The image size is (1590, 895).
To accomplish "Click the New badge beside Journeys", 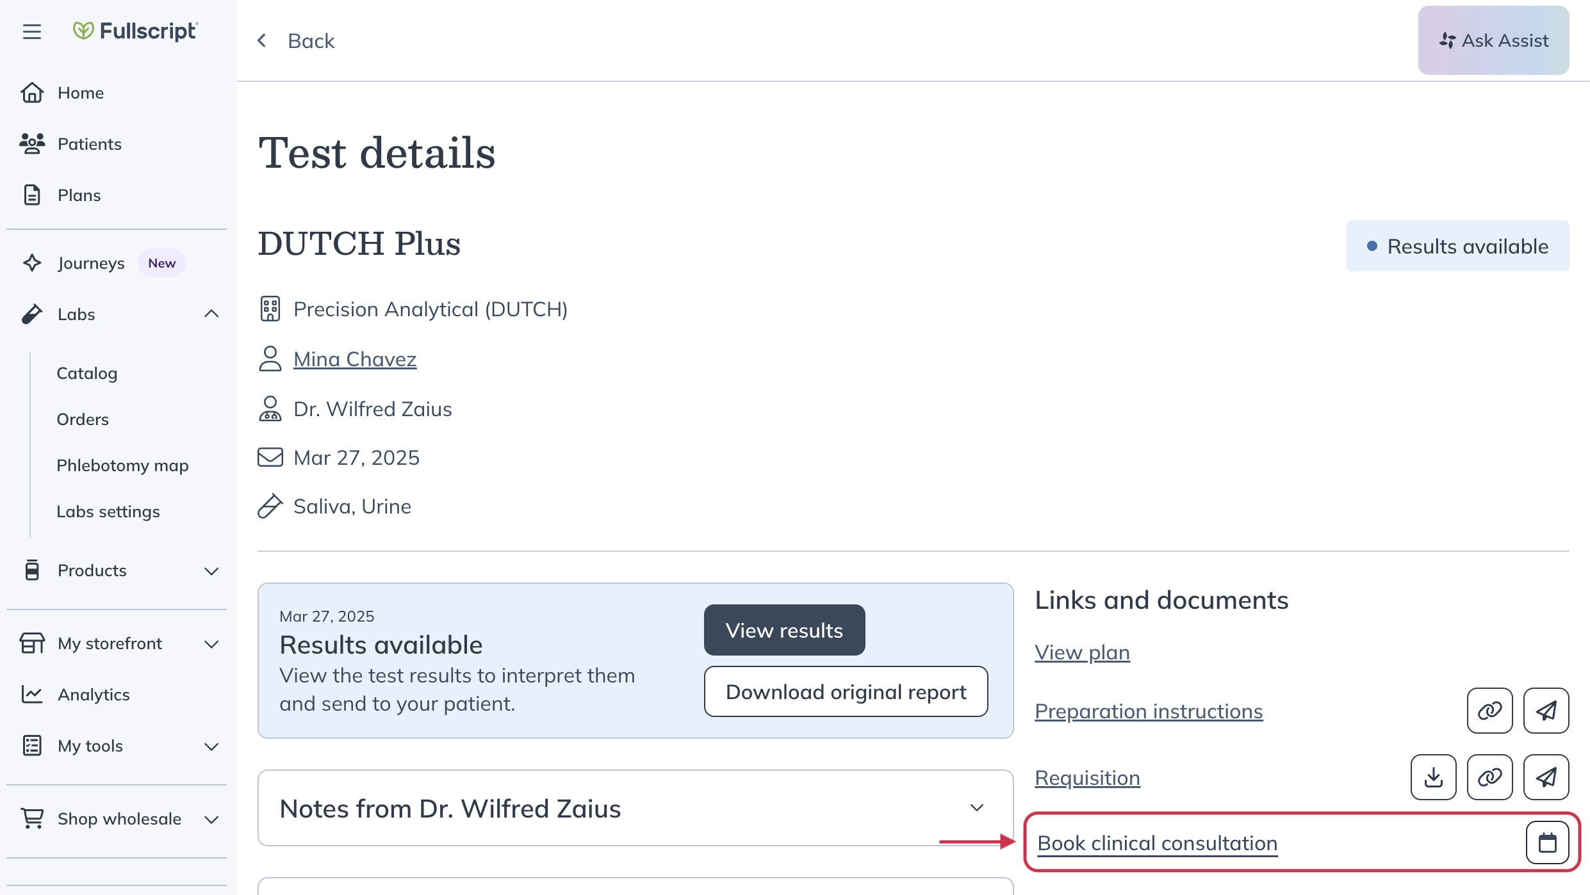I will tap(161, 263).
